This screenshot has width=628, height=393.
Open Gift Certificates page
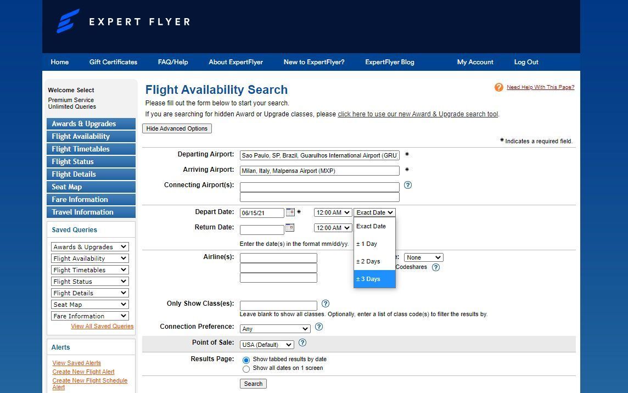[113, 62]
